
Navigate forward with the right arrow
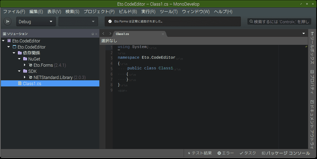tap(110, 33)
